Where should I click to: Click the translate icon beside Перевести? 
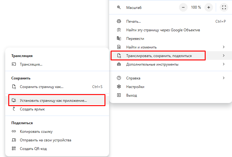point(119,39)
